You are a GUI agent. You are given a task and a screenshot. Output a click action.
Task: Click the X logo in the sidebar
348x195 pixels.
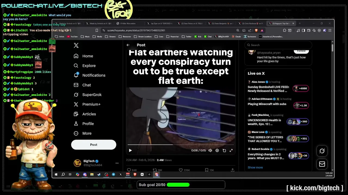pos(76,45)
